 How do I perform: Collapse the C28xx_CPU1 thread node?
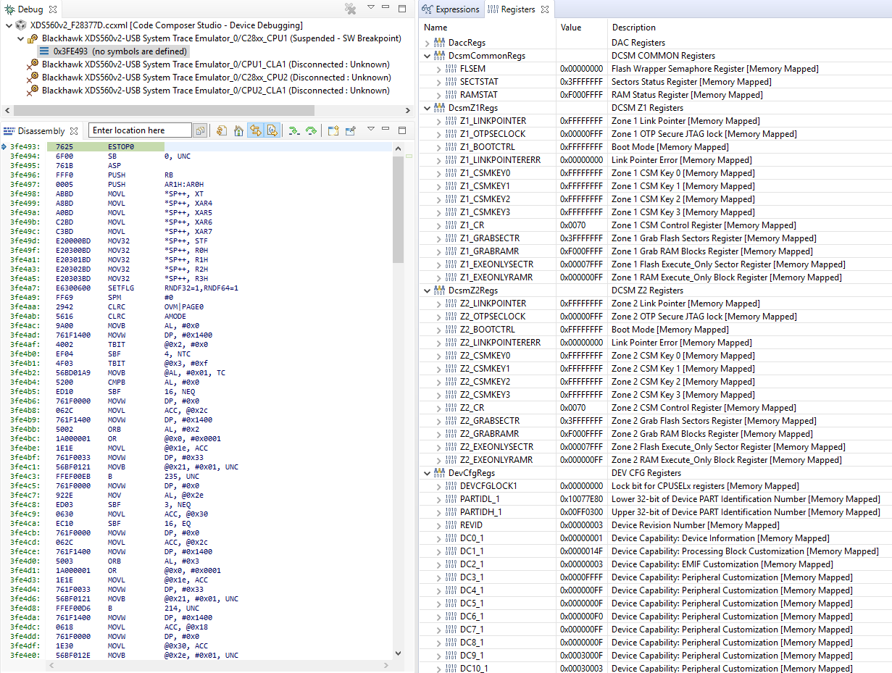(20, 38)
